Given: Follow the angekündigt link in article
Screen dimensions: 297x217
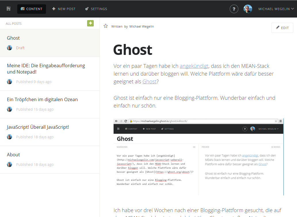Looking at the screenshot, I should pyautogui.click(x=194, y=66).
